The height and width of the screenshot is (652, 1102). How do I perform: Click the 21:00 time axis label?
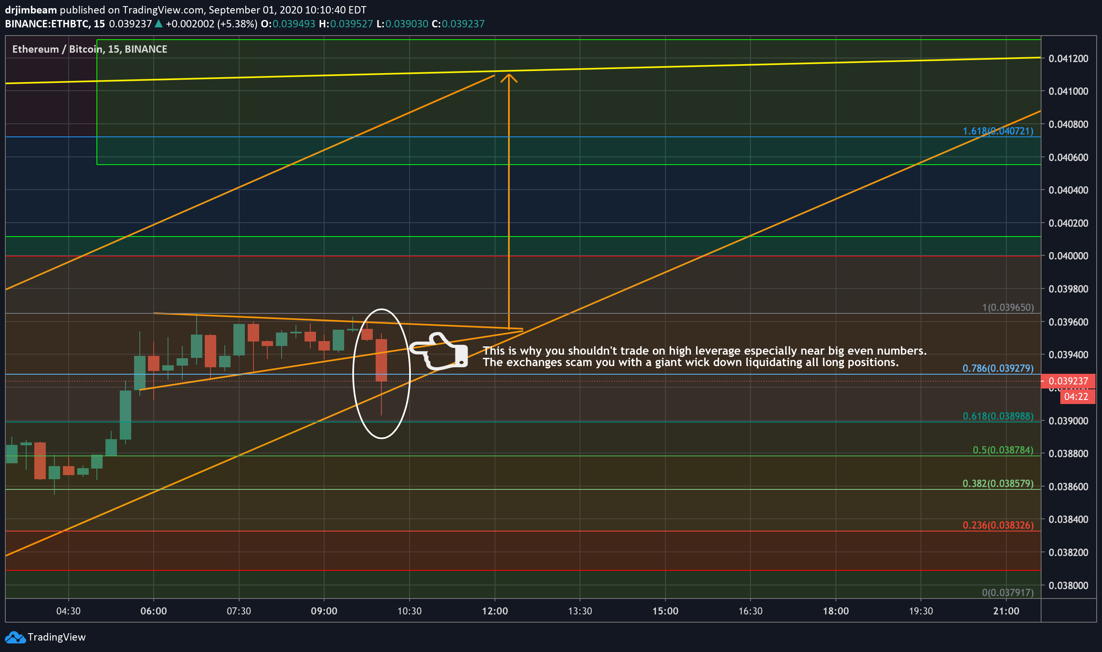(x=1006, y=611)
